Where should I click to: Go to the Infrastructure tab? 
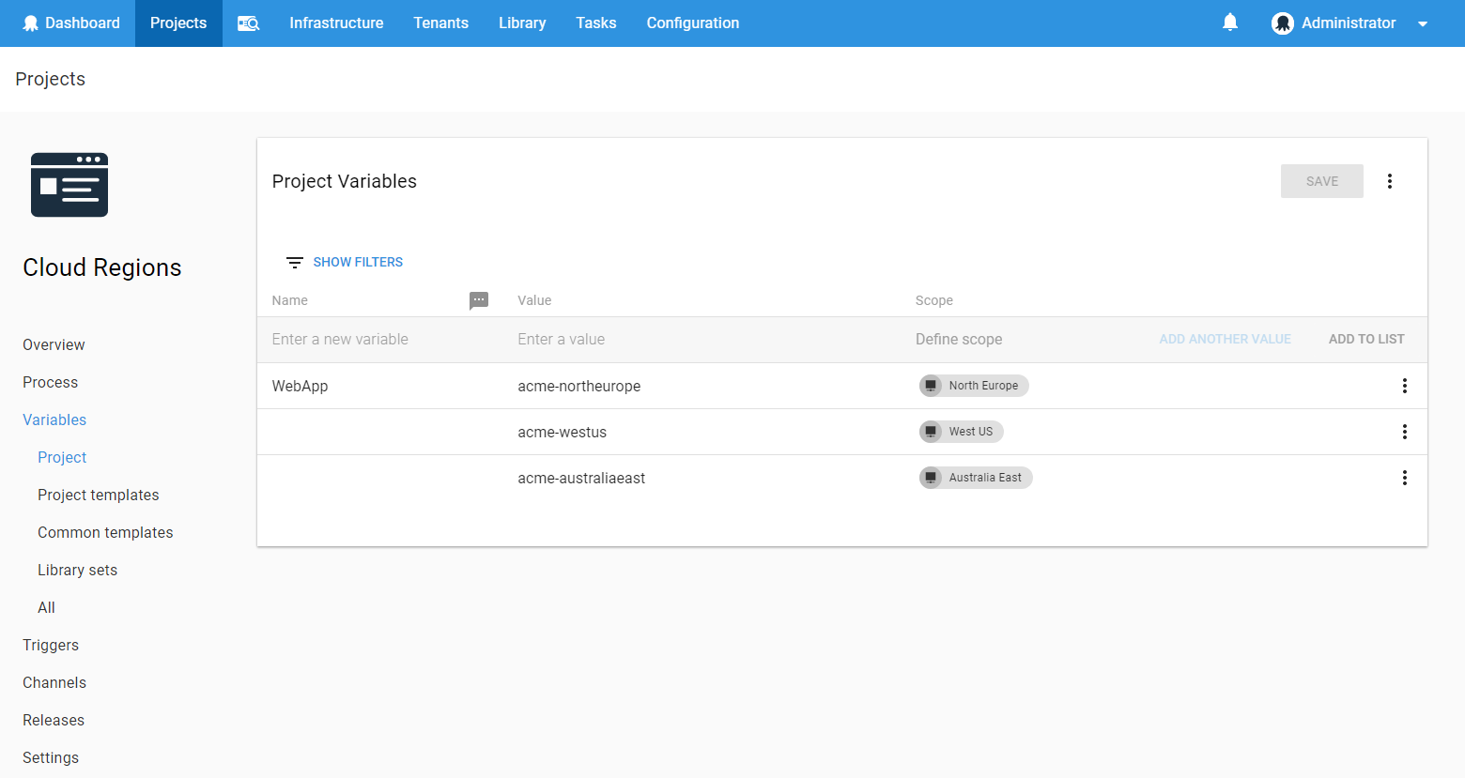pos(336,23)
